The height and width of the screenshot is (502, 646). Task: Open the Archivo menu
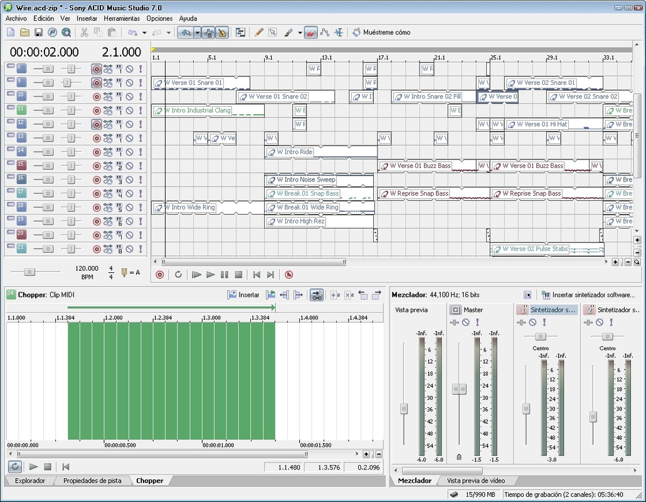(16, 19)
